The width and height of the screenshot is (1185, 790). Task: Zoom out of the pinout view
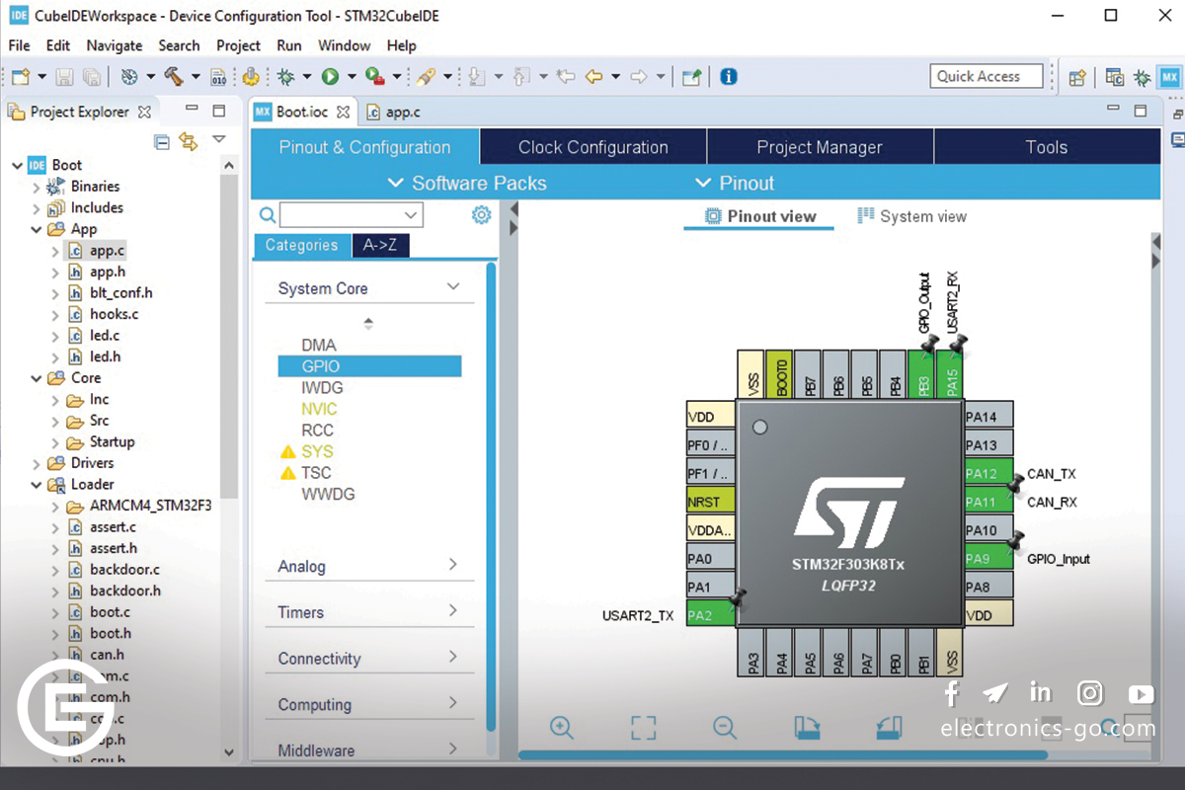click(x=725, y=728)
